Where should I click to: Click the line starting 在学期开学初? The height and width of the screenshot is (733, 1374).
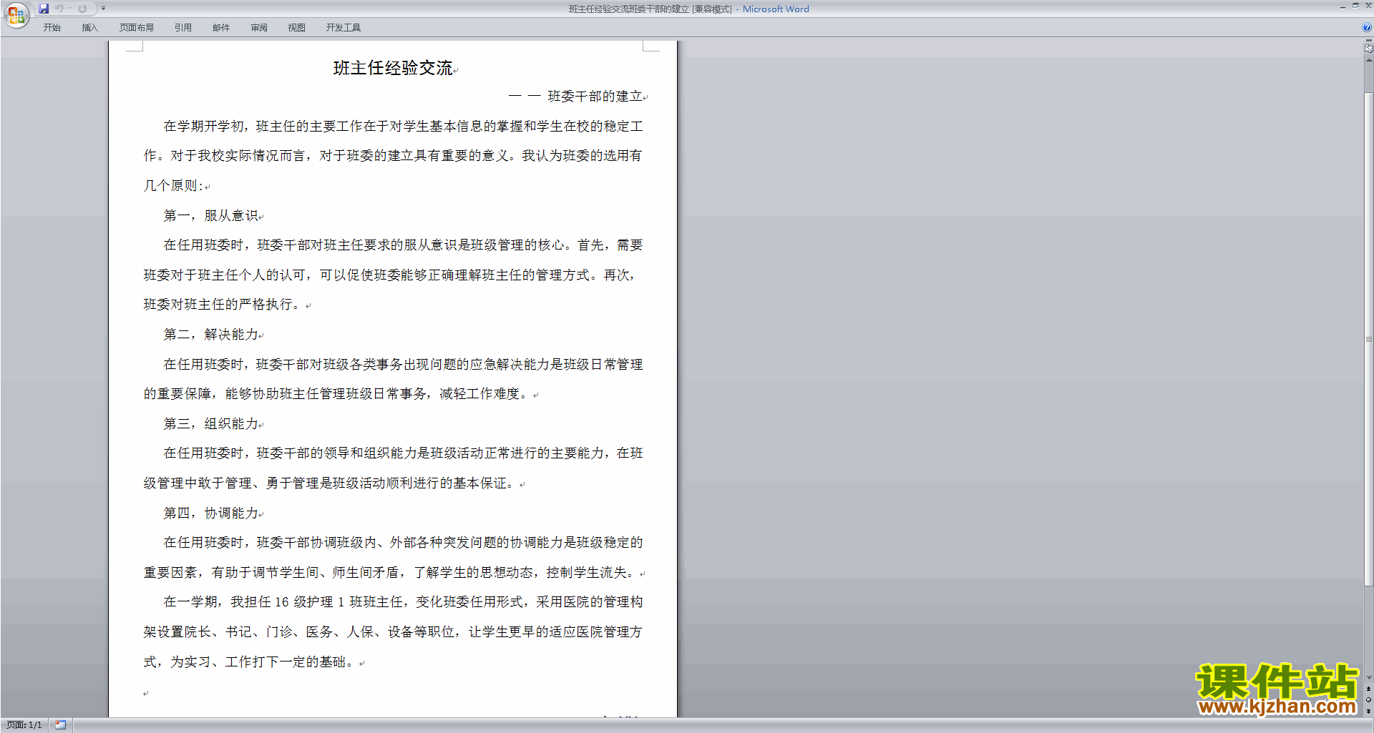pos(403,126)
